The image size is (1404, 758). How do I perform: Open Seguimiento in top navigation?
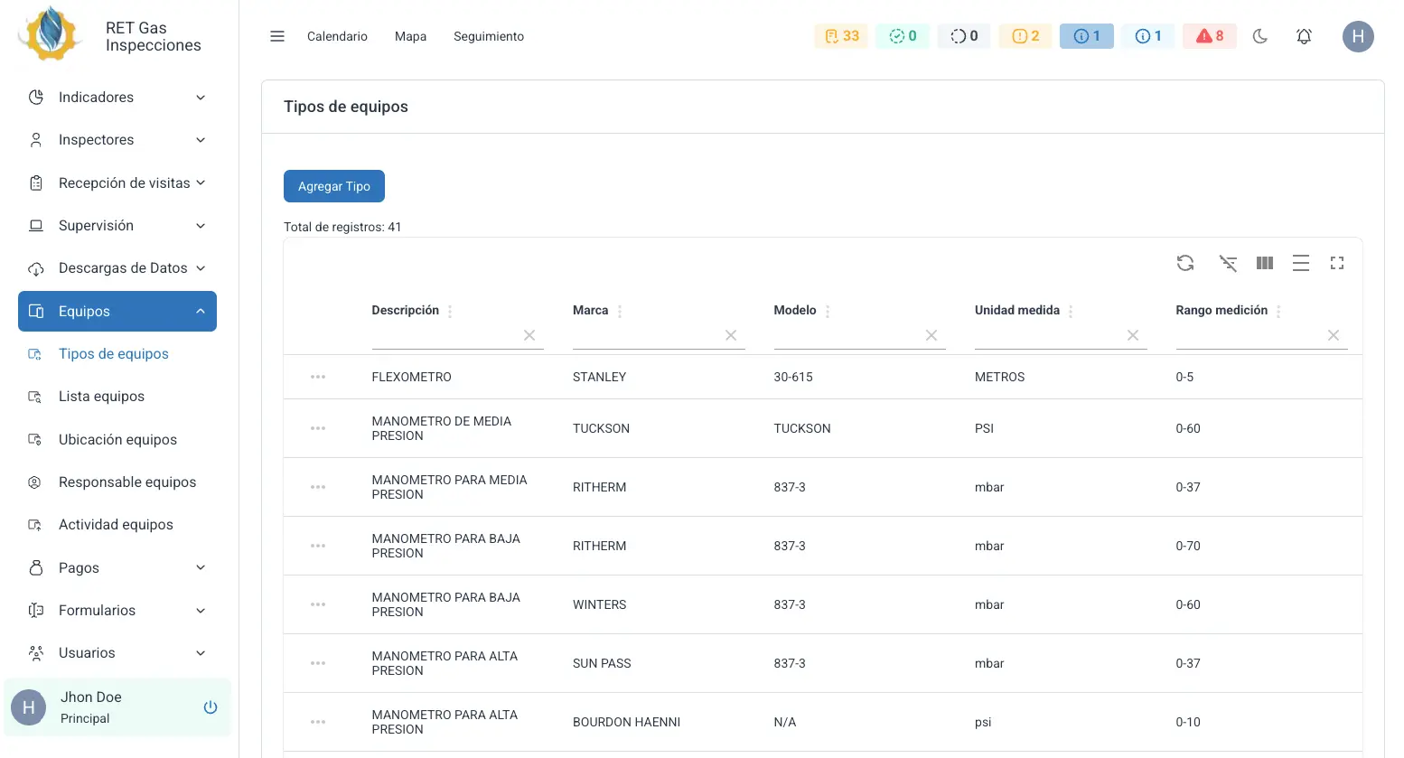(489, 36)
